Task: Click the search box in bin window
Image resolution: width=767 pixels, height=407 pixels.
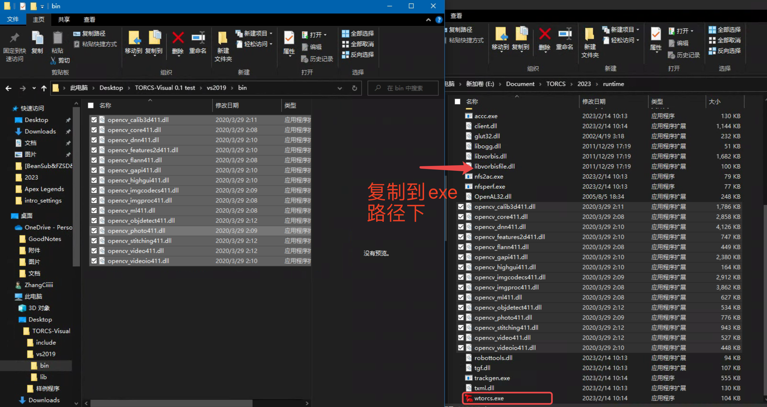Action: coord(403,88)
